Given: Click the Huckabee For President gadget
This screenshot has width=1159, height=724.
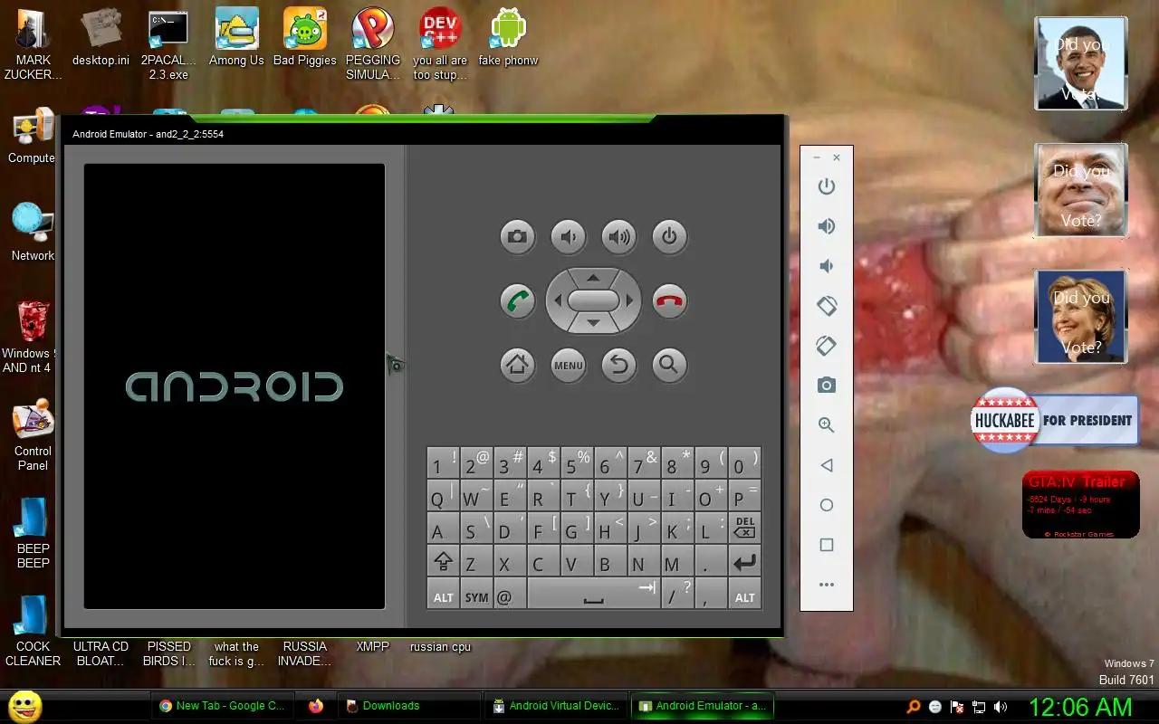Looking at the screenshot, I should click(1054, 420).
